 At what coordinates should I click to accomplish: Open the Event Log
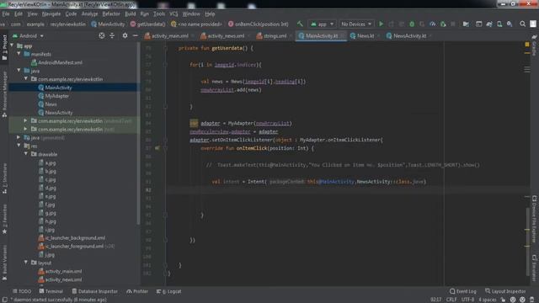tap(463, 291)
